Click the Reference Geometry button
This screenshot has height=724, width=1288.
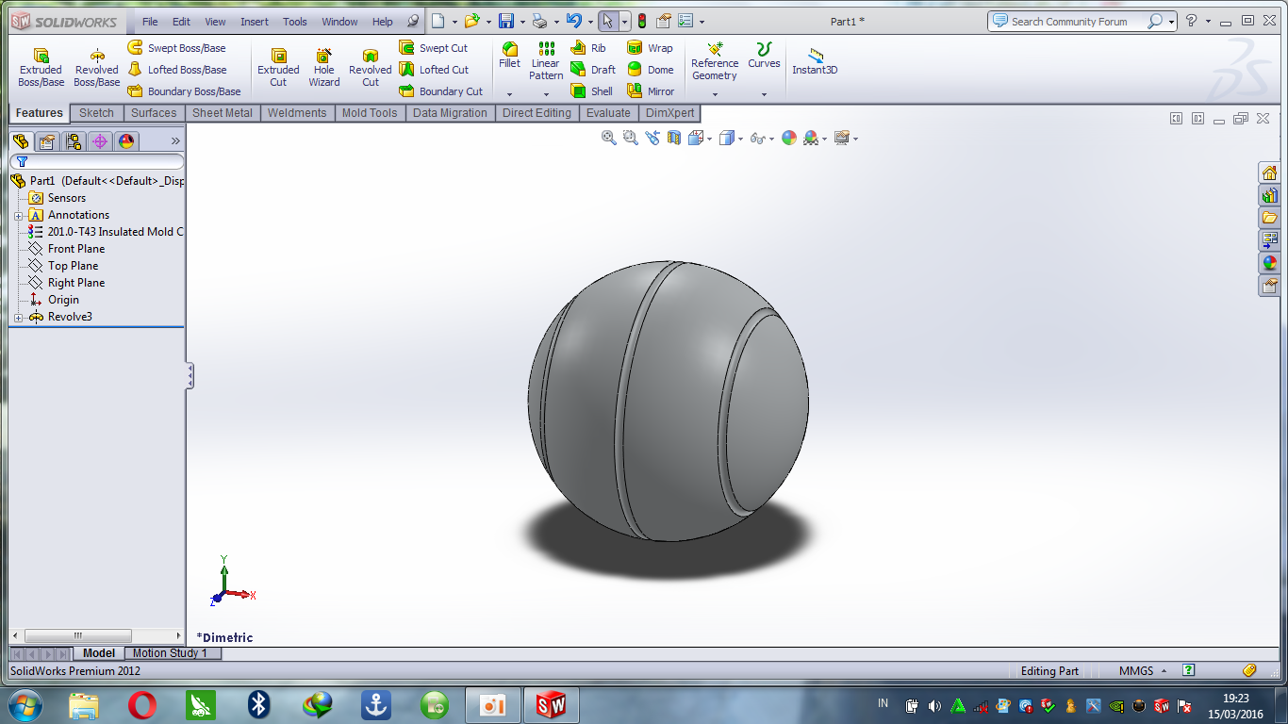point(715,62)
